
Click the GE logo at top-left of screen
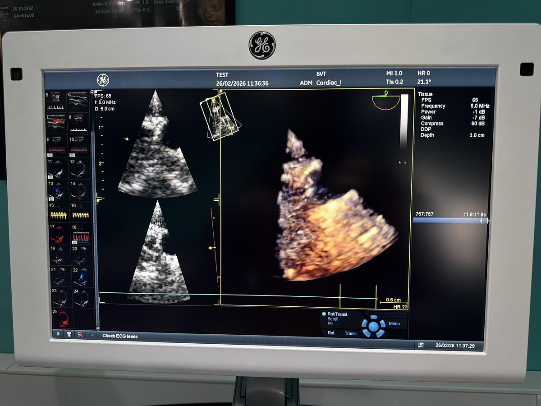tap(103, 80)
